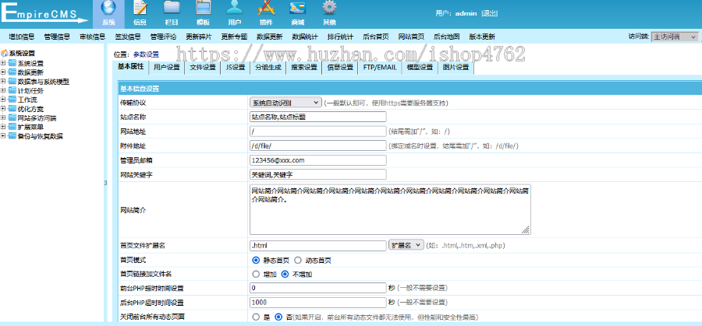
Task: Click the folder icon of 数据更新 tree row
Action: tap(12, 72)
